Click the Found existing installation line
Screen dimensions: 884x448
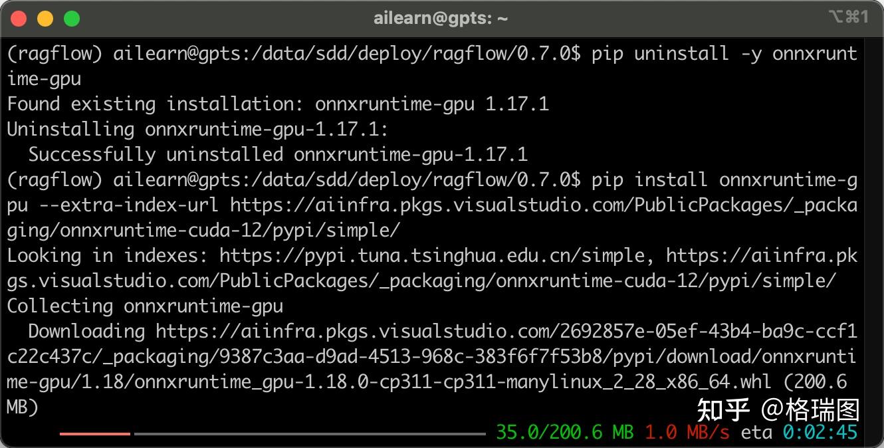[x=278, y=104]
